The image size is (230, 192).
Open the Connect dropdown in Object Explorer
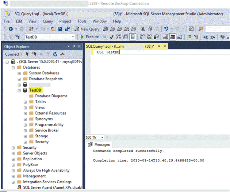(13, 54)
